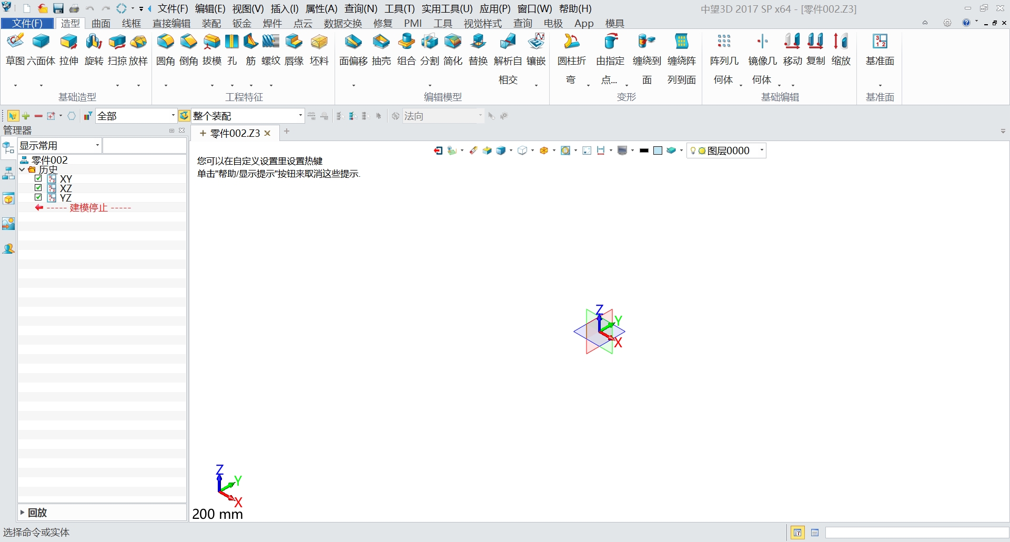Open the 显示常用 combo box
The width and height of the screenshot is (1010, 542).
pos(97,145)
